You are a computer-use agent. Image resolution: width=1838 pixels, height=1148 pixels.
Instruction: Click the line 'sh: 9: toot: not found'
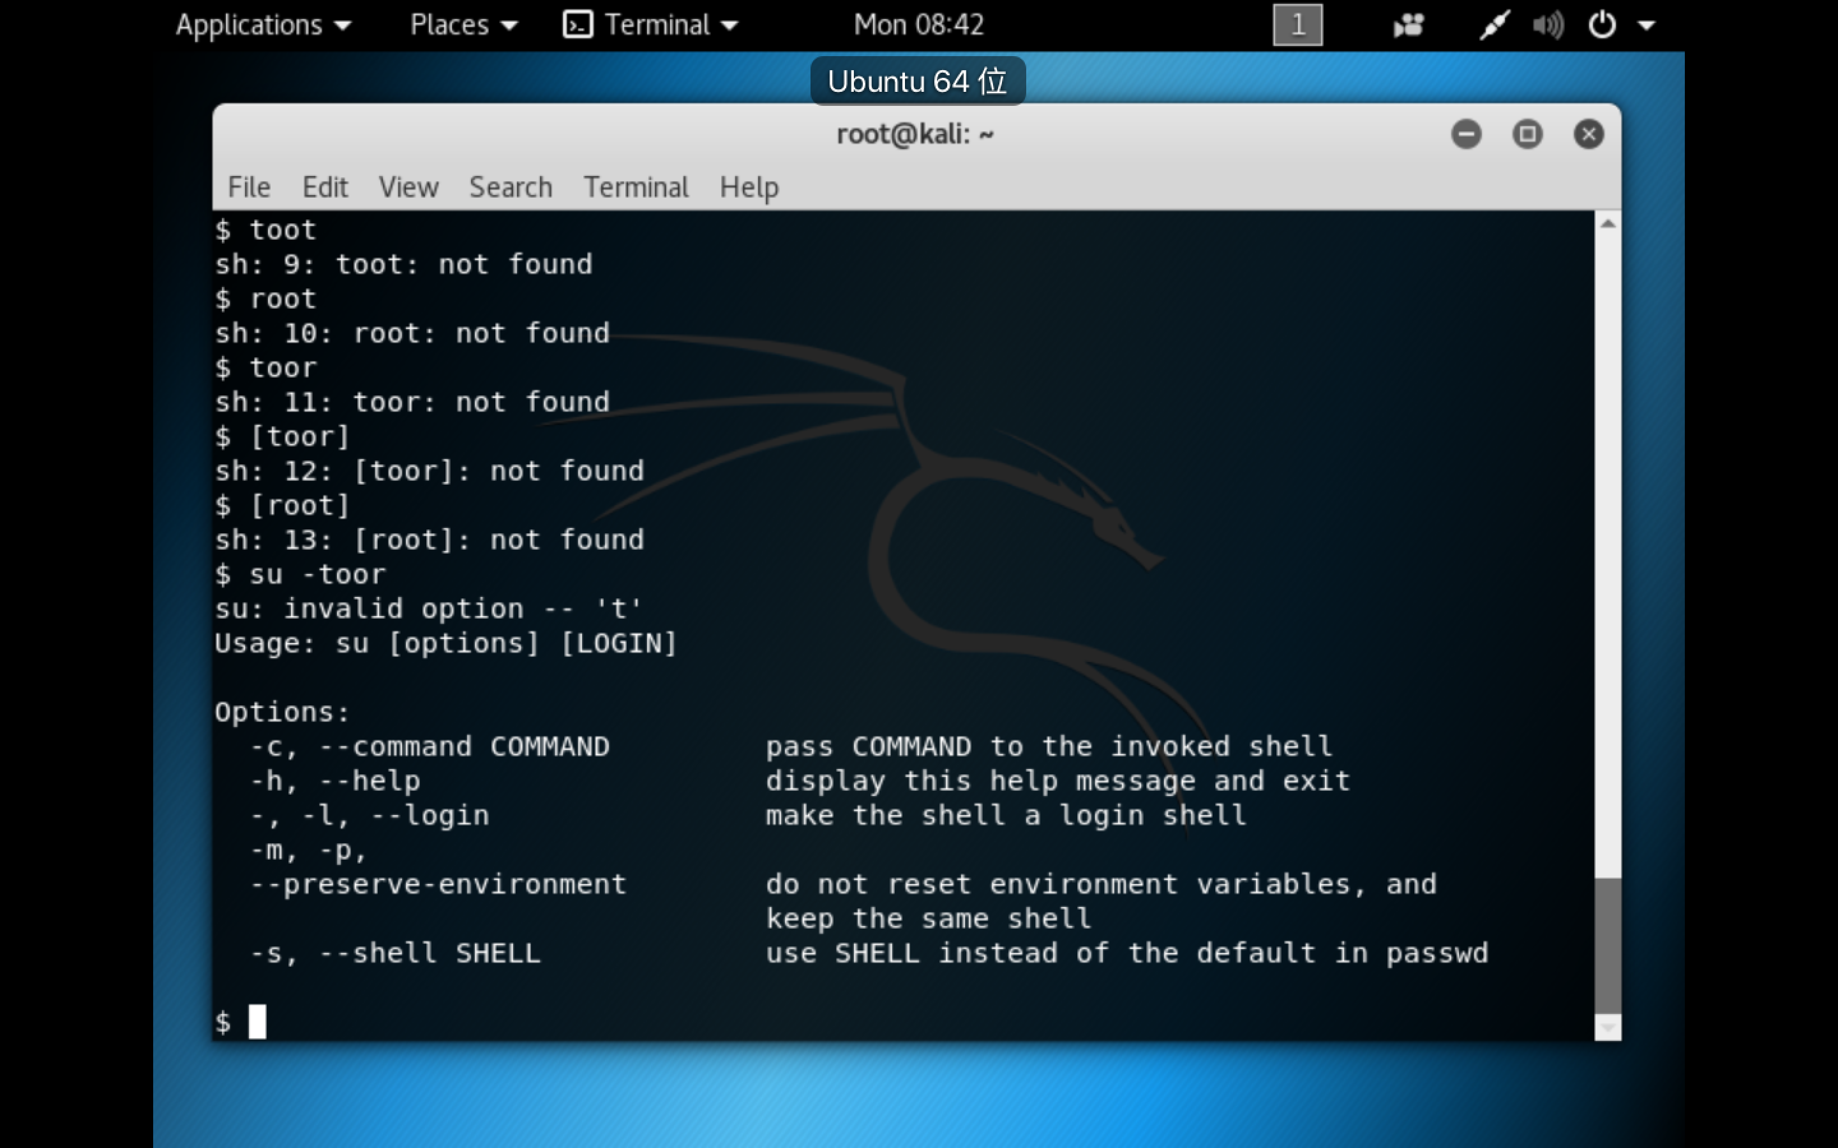pos(403,264)
